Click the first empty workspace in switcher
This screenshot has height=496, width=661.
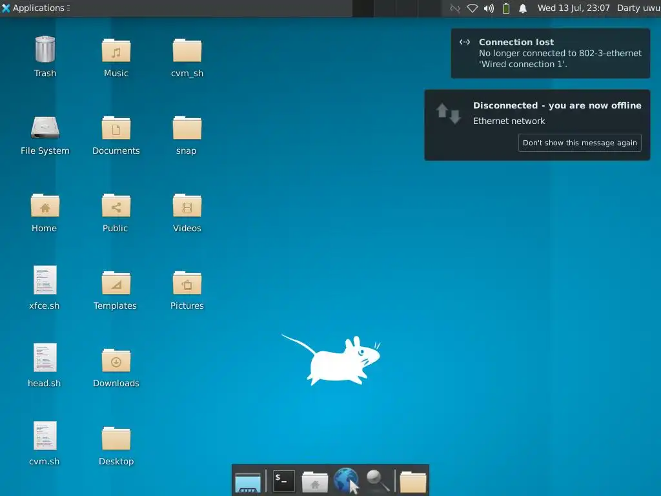[x=363, y=8]
